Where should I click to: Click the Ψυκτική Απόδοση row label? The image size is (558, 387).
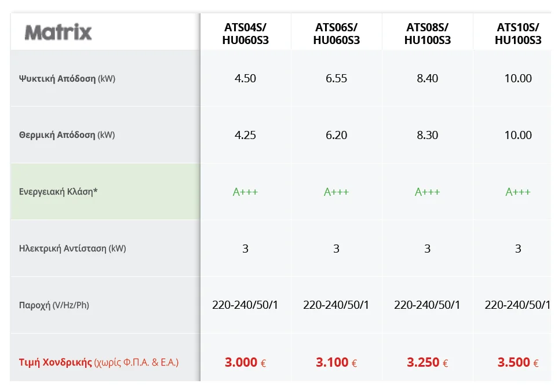(67, 79)
